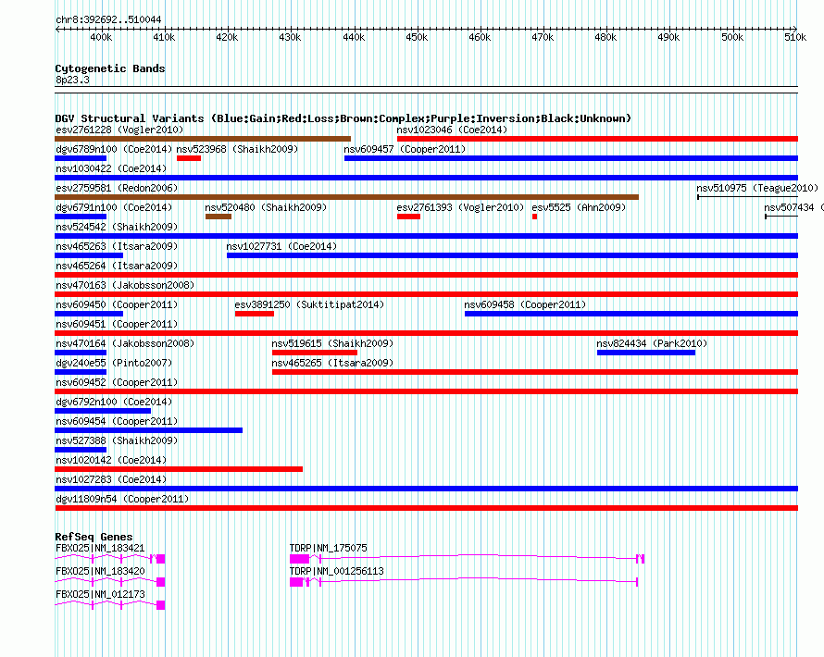
Task: Click the nsv1030422 (Coe2014) label
Action: (111, 168)
